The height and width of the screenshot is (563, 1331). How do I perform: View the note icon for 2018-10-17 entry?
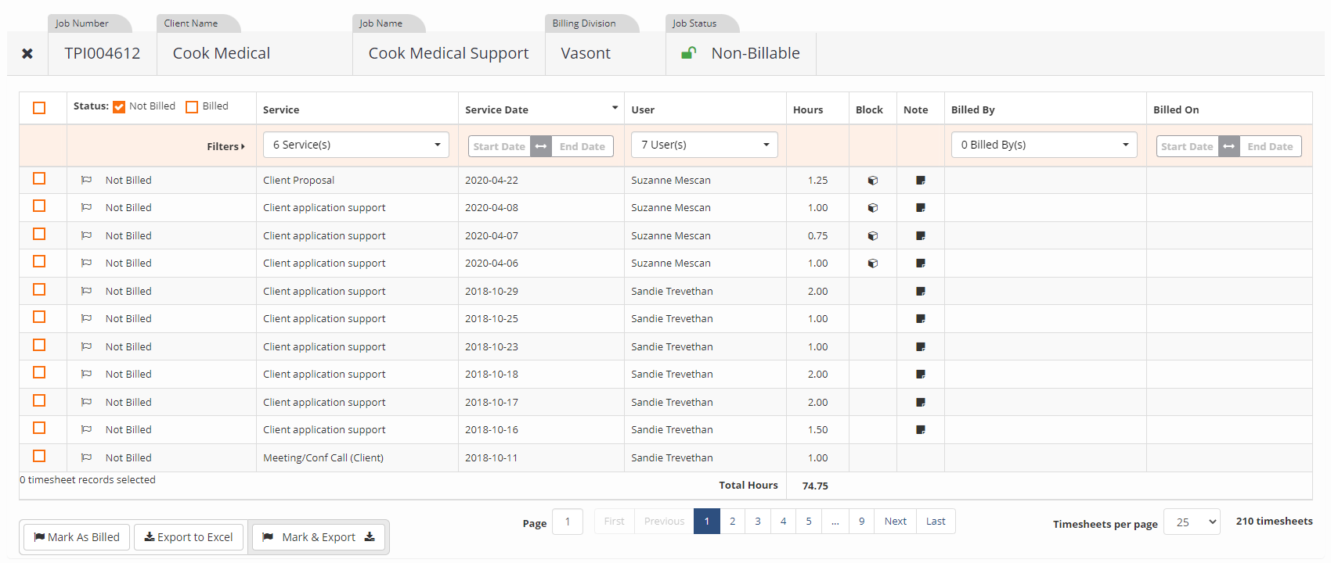921,403
